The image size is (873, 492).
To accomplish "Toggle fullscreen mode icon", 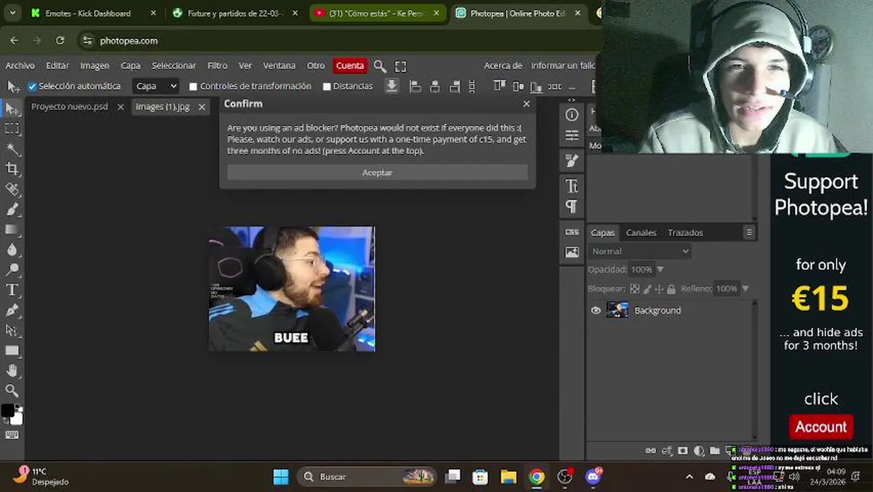I will (x=401, y=66).
